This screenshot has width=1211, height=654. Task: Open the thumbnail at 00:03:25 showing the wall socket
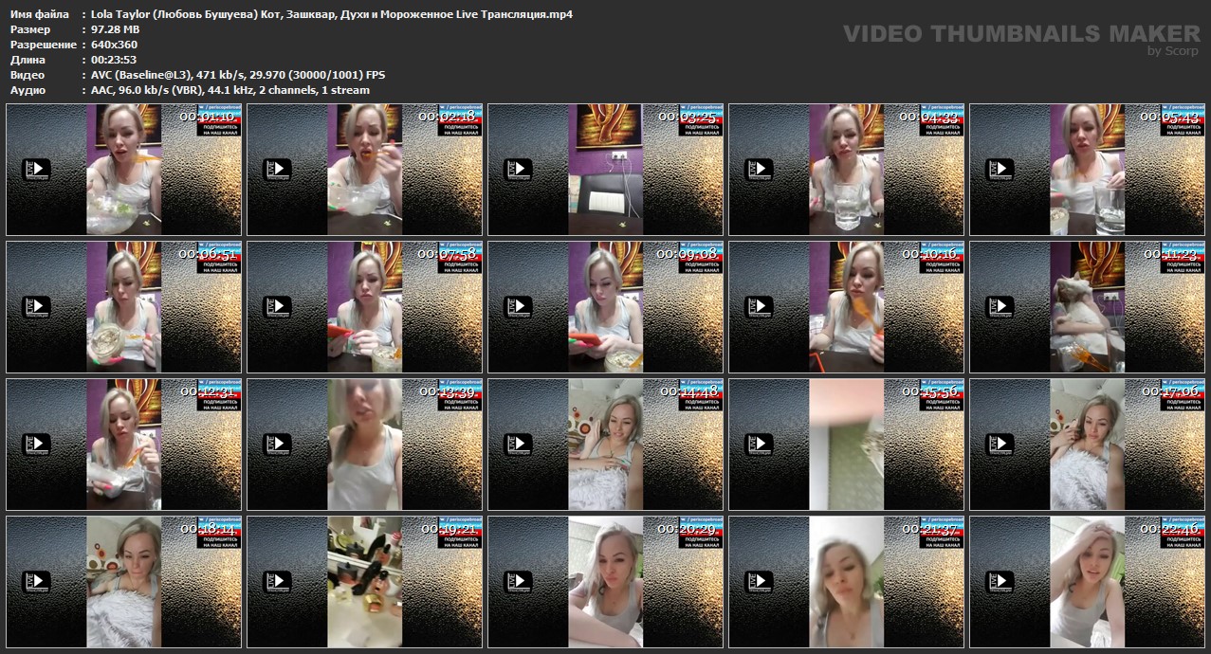(x=605, y=171)
